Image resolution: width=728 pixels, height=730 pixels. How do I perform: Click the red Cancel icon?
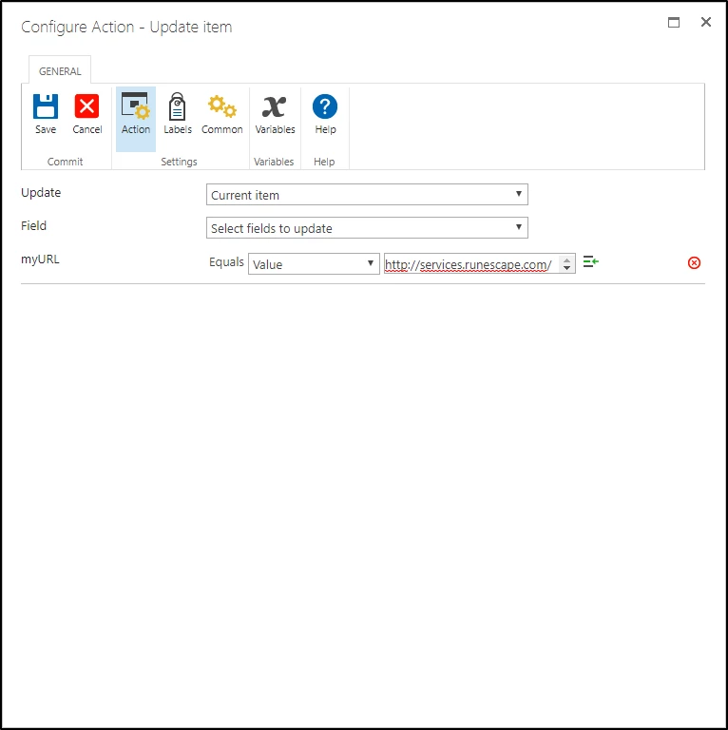[x=86, y=106]
